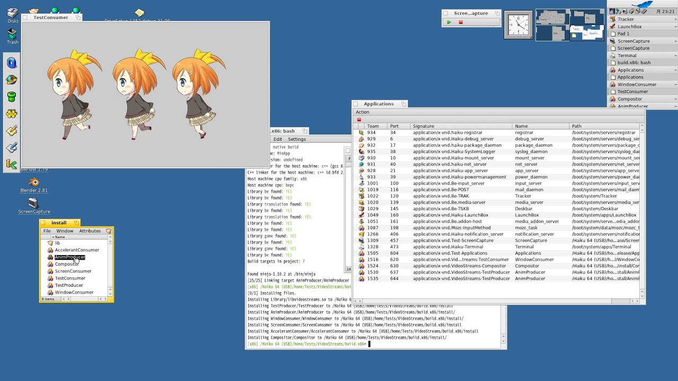Launch the blue globe icon in the LaunchBox pad
Screen dimensions: 678x381
[12, 63]
